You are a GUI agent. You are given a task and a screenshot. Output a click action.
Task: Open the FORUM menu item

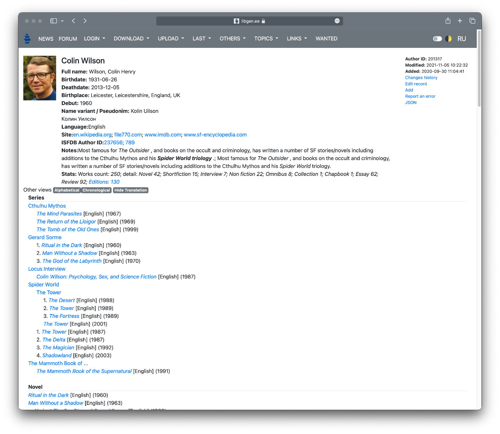pyautogui.click(x=68, y=39)
